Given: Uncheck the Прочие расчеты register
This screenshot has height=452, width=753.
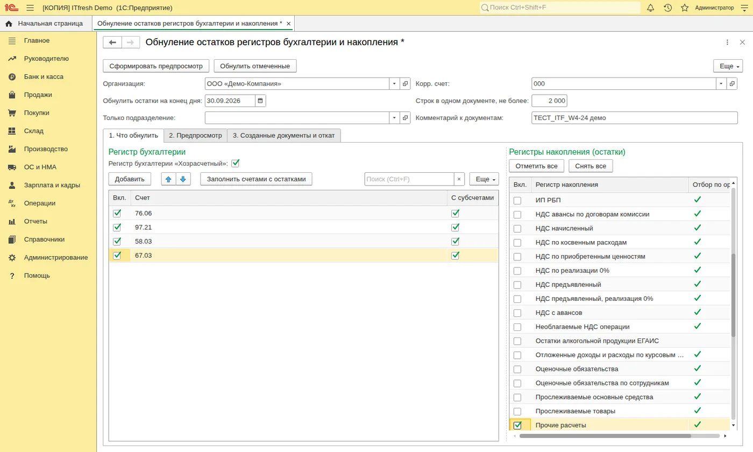Looking at the screenshot, I should pos(517,425).
